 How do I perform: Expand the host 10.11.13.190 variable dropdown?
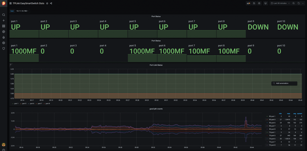(22, 11)
